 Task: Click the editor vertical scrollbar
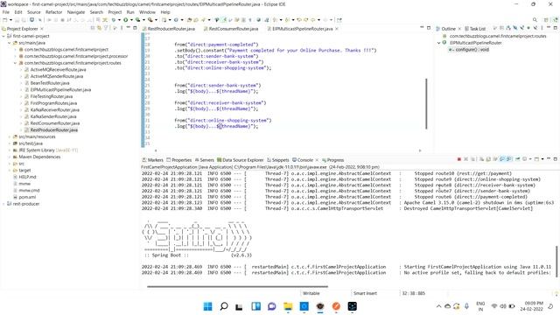[426, 103]
